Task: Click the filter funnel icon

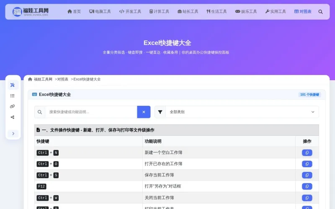Action: pos(160,112)
